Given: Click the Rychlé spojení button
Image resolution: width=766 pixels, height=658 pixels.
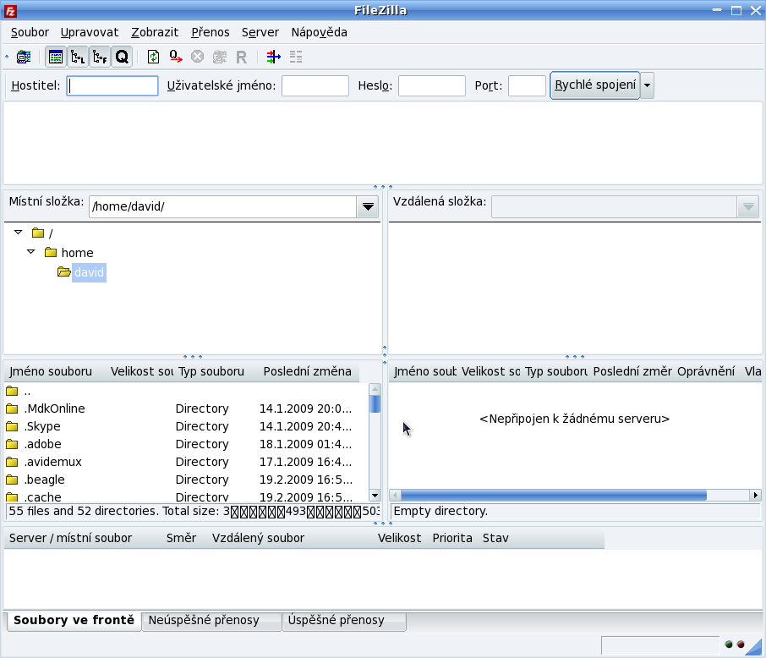Looking at the screenshot, I should click(595, 85).
